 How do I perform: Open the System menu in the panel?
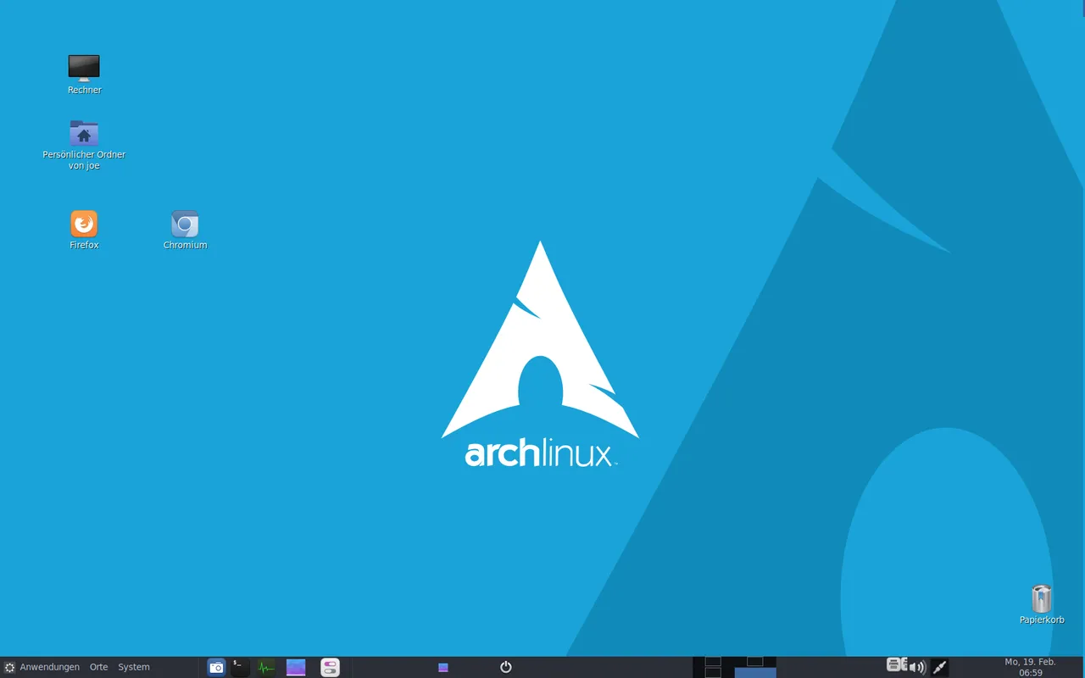(x=134, y=667)
